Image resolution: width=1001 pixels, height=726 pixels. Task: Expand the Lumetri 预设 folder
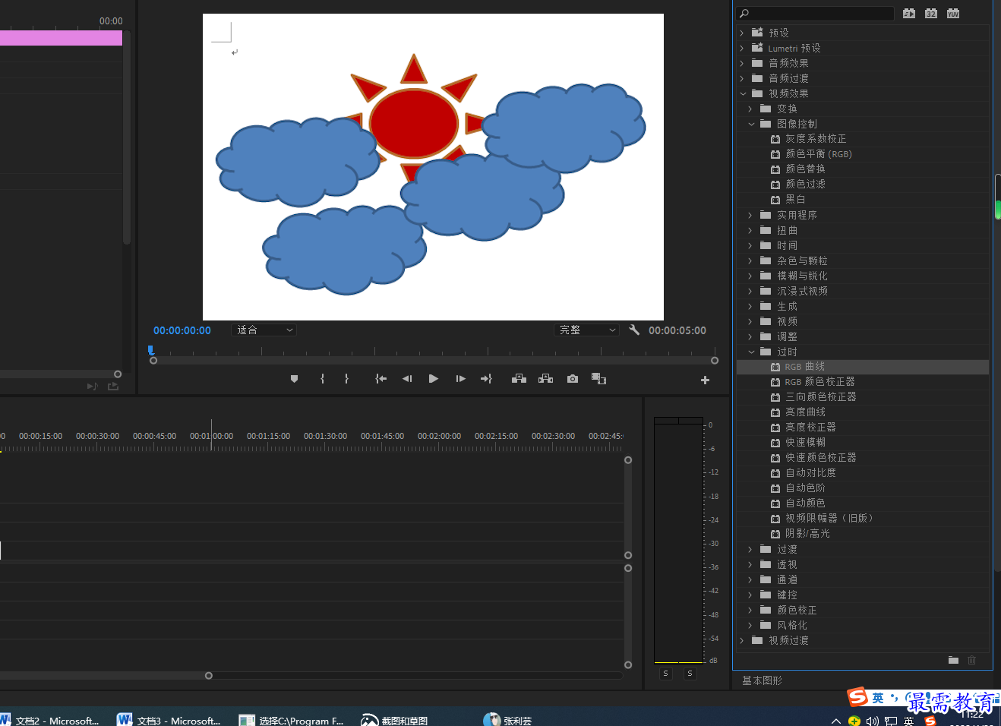(742, 48)
